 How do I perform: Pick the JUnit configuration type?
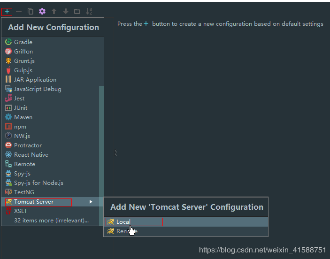point(52,108)
